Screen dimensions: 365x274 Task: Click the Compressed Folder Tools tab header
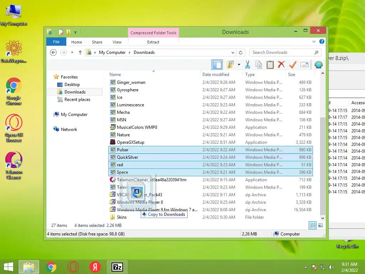153,32
